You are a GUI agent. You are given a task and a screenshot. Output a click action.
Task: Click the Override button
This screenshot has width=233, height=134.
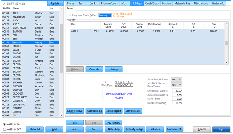94,69
